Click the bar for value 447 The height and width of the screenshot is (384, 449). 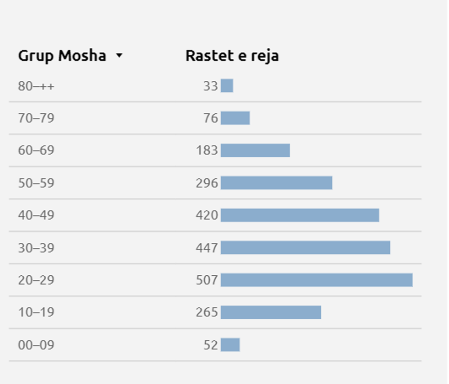[x=306, y=248]
